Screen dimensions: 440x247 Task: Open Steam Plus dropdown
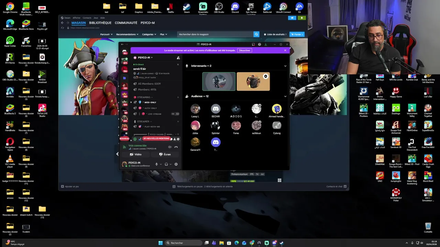point(163,34)
